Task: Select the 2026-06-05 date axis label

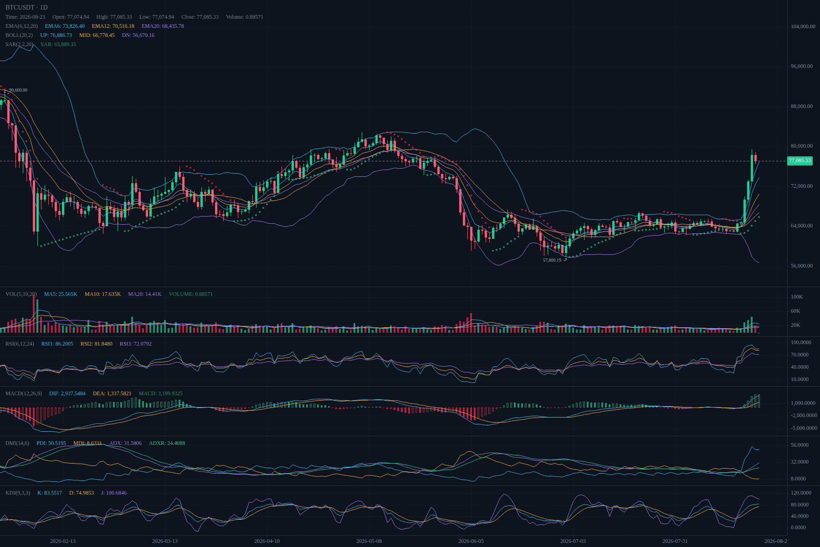Action: tap(471, 541)
